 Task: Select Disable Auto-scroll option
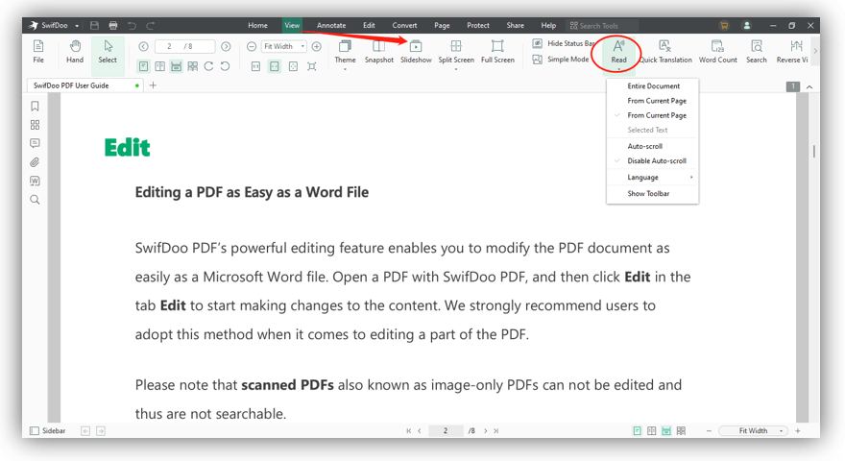tap(653, 160)
